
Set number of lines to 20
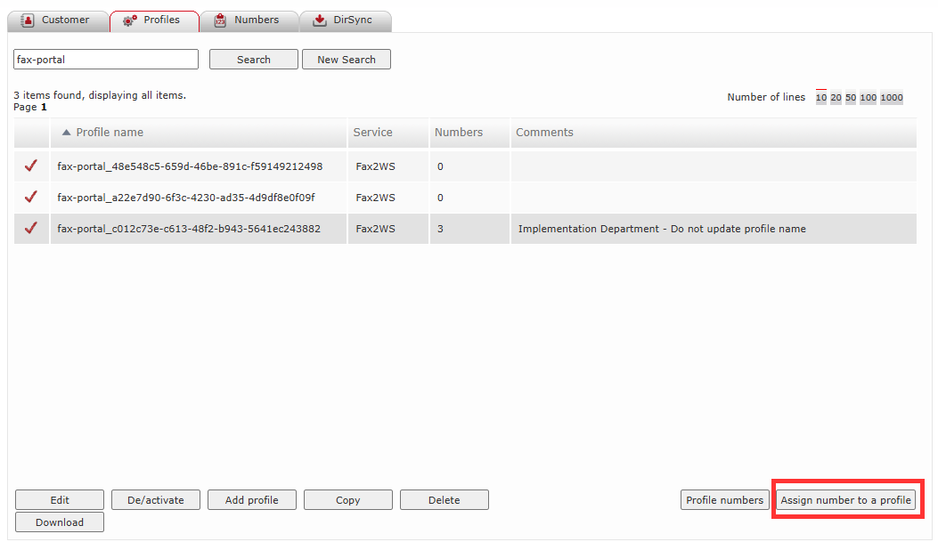click(834, 97)
